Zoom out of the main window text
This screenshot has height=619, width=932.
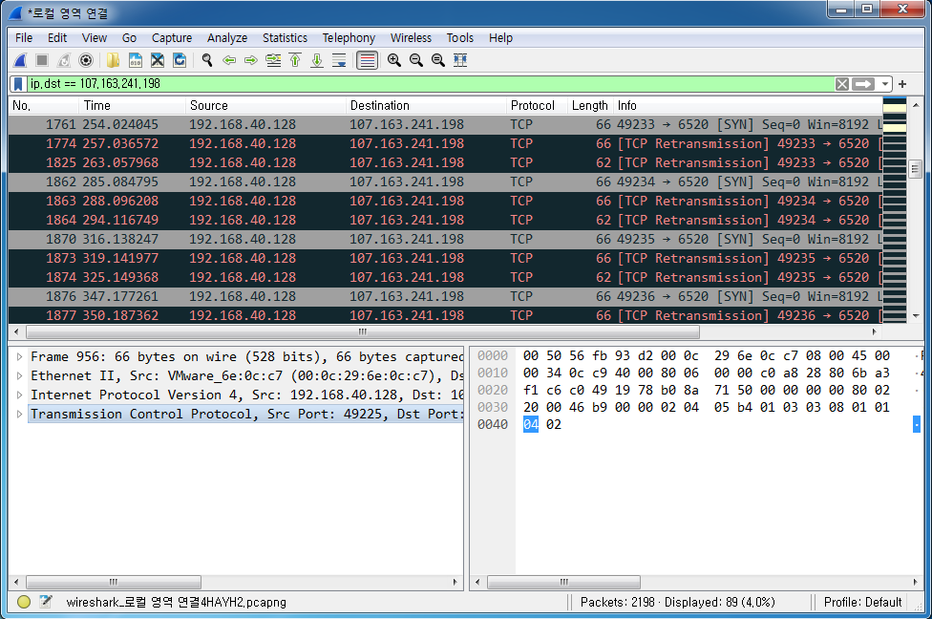click(415, 60)
